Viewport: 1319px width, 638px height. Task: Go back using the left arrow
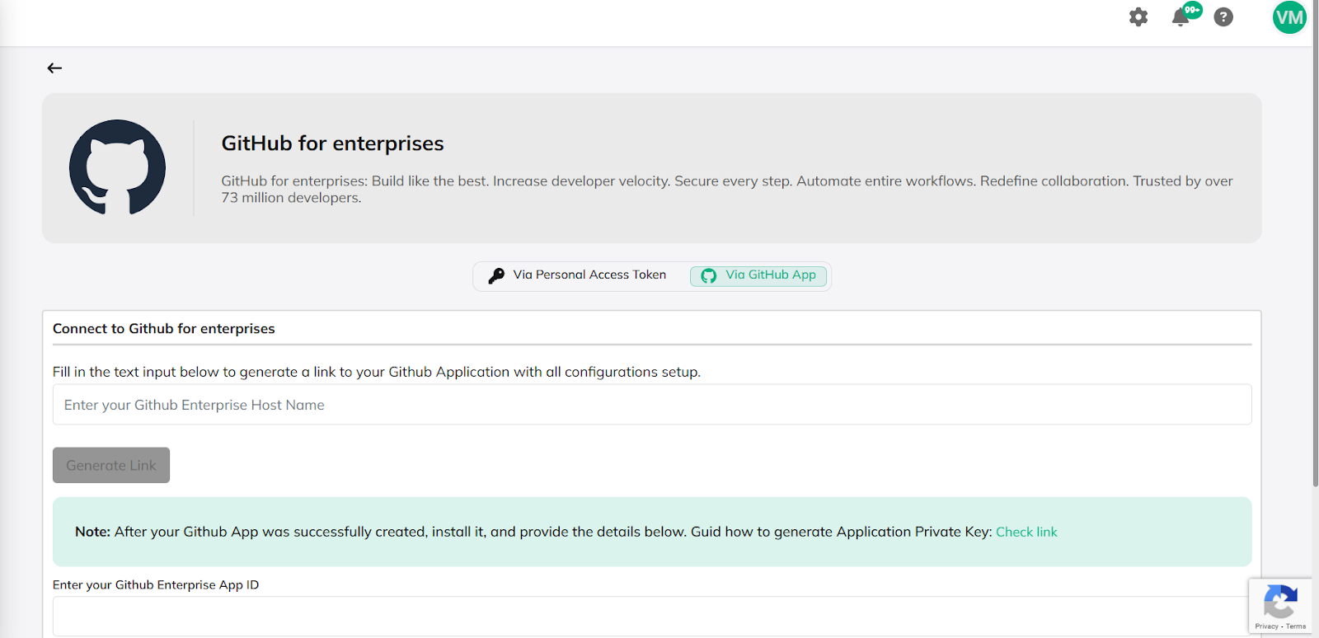[x=54, y=68]
